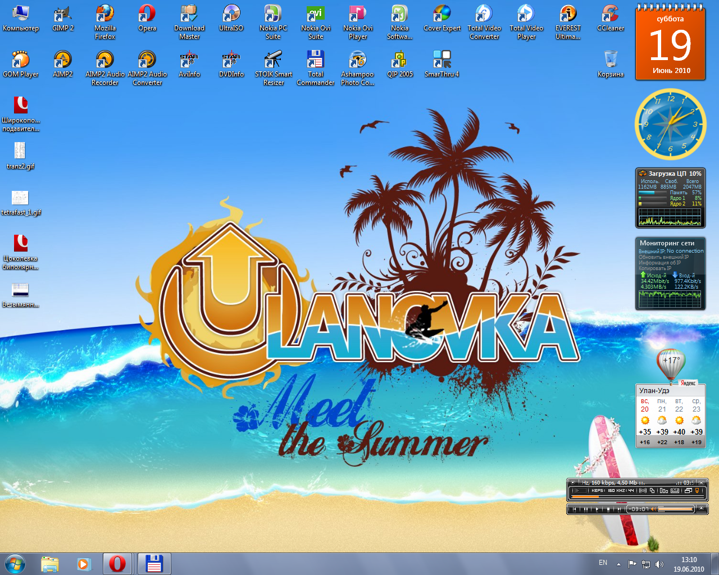Toggle the AIMP equalizer bars button

point(664,491)
